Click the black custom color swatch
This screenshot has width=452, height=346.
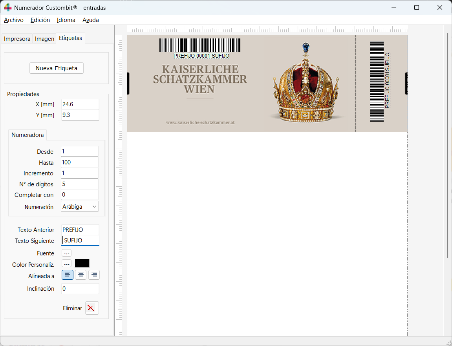(82, 263)
